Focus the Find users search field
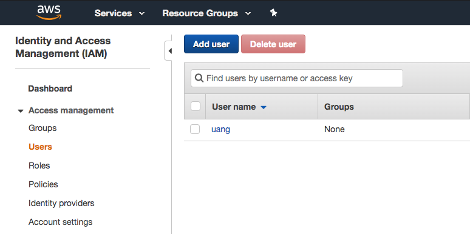The width and height of the screenshot is (470, 234). [297, 78]
